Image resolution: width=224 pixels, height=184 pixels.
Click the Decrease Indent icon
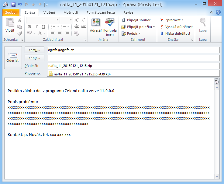[x=77, y=26]
